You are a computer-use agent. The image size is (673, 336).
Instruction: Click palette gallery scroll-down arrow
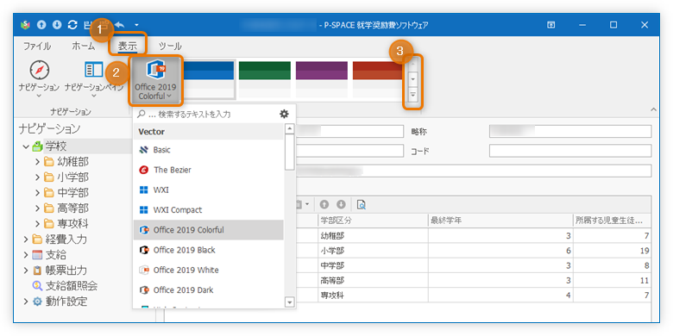pyautogui.click(x=413, y=79)
